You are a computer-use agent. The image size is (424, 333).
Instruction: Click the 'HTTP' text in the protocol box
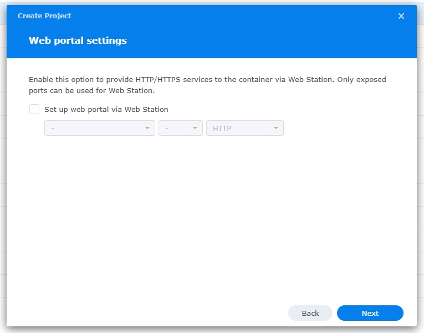pyautogui.click(x=222, y=128)
